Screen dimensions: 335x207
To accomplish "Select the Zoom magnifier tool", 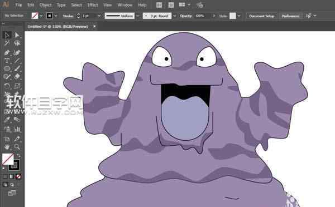I will pos(17,147).
